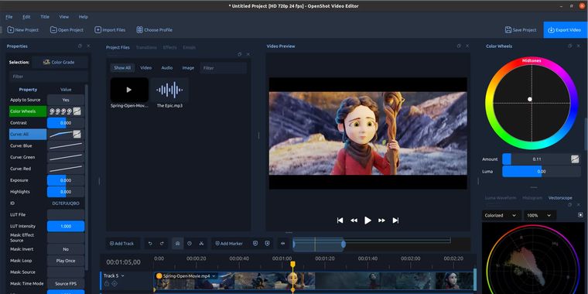Click the timeline redo icon

point(162,244)
